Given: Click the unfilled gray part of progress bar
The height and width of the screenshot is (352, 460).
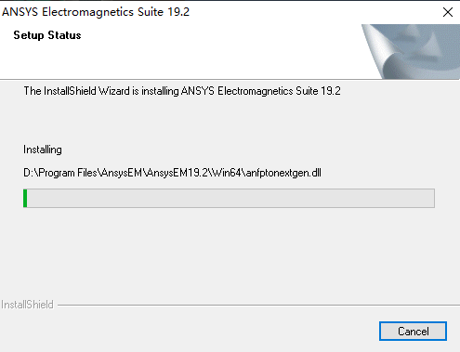Looking at the screenshot, I should coord(230,198).
